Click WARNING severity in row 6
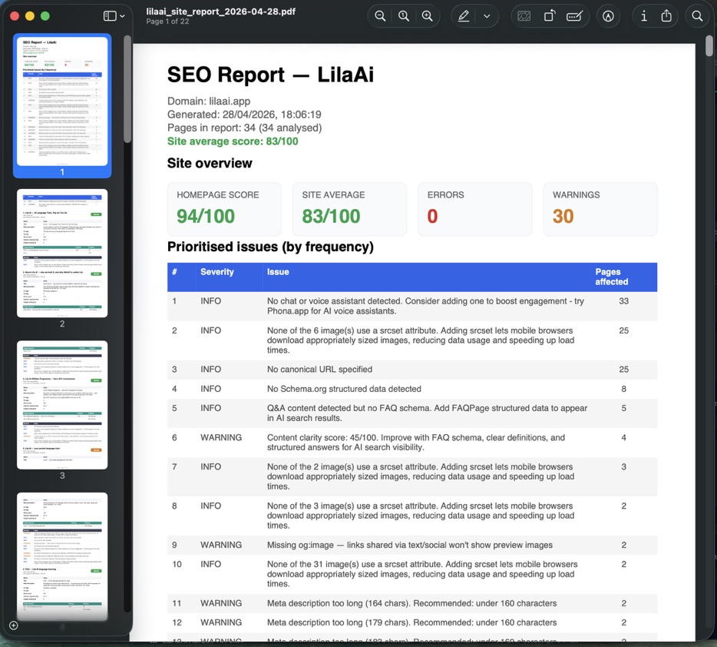The width and height of the screenshot is (717, 647). (x=221, y=437)
